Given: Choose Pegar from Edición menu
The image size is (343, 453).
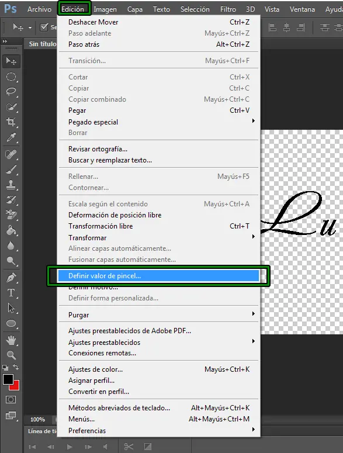Looking at the screenshot, I should (x=158, y=110).
